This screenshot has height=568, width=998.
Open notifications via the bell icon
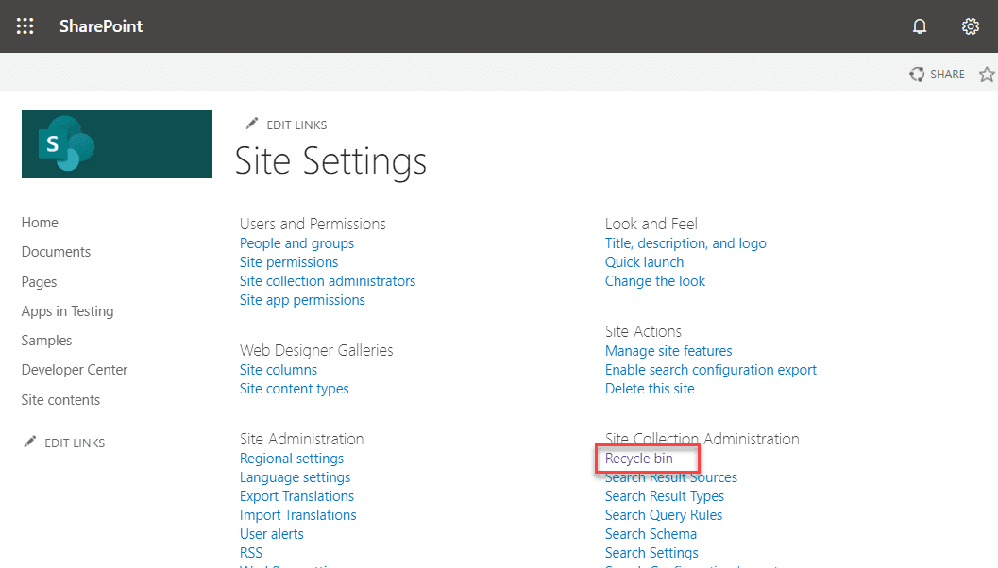[919, 25]
